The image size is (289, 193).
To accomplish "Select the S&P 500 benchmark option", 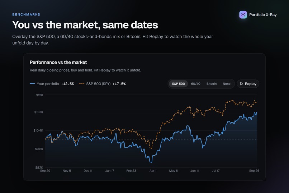I will pyautogui.click(x=178, y=84).
